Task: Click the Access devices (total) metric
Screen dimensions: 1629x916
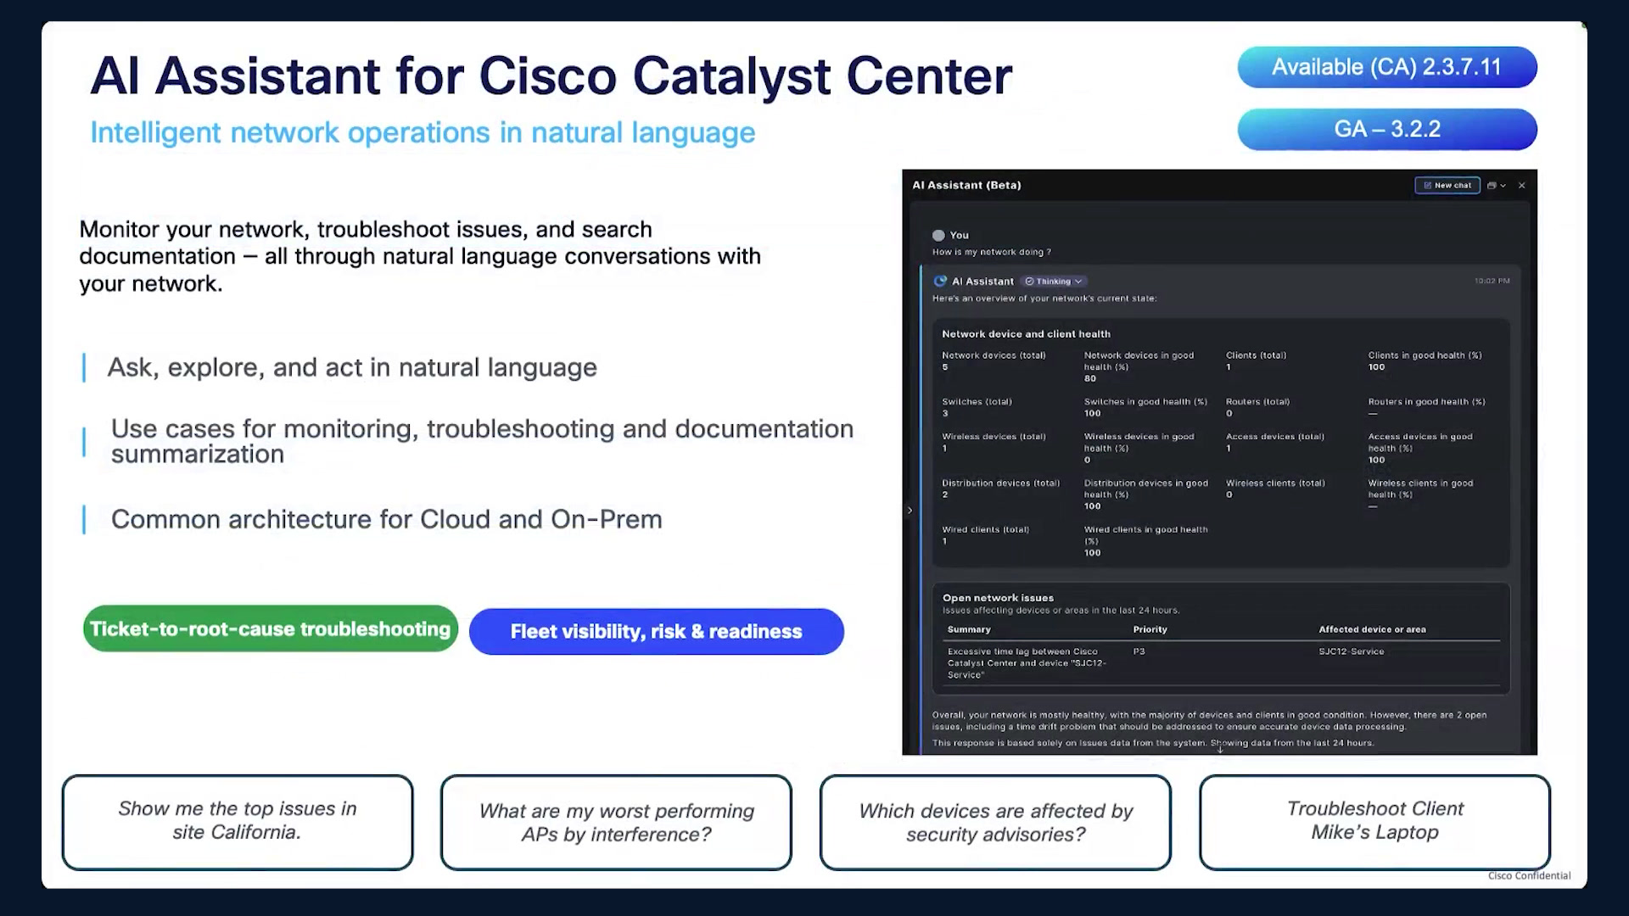Action: point(1274,443)
